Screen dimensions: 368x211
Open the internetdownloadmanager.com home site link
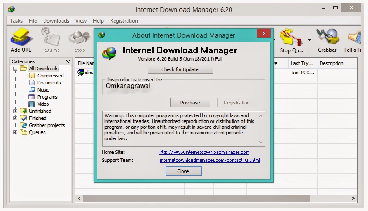click(204, 152)
